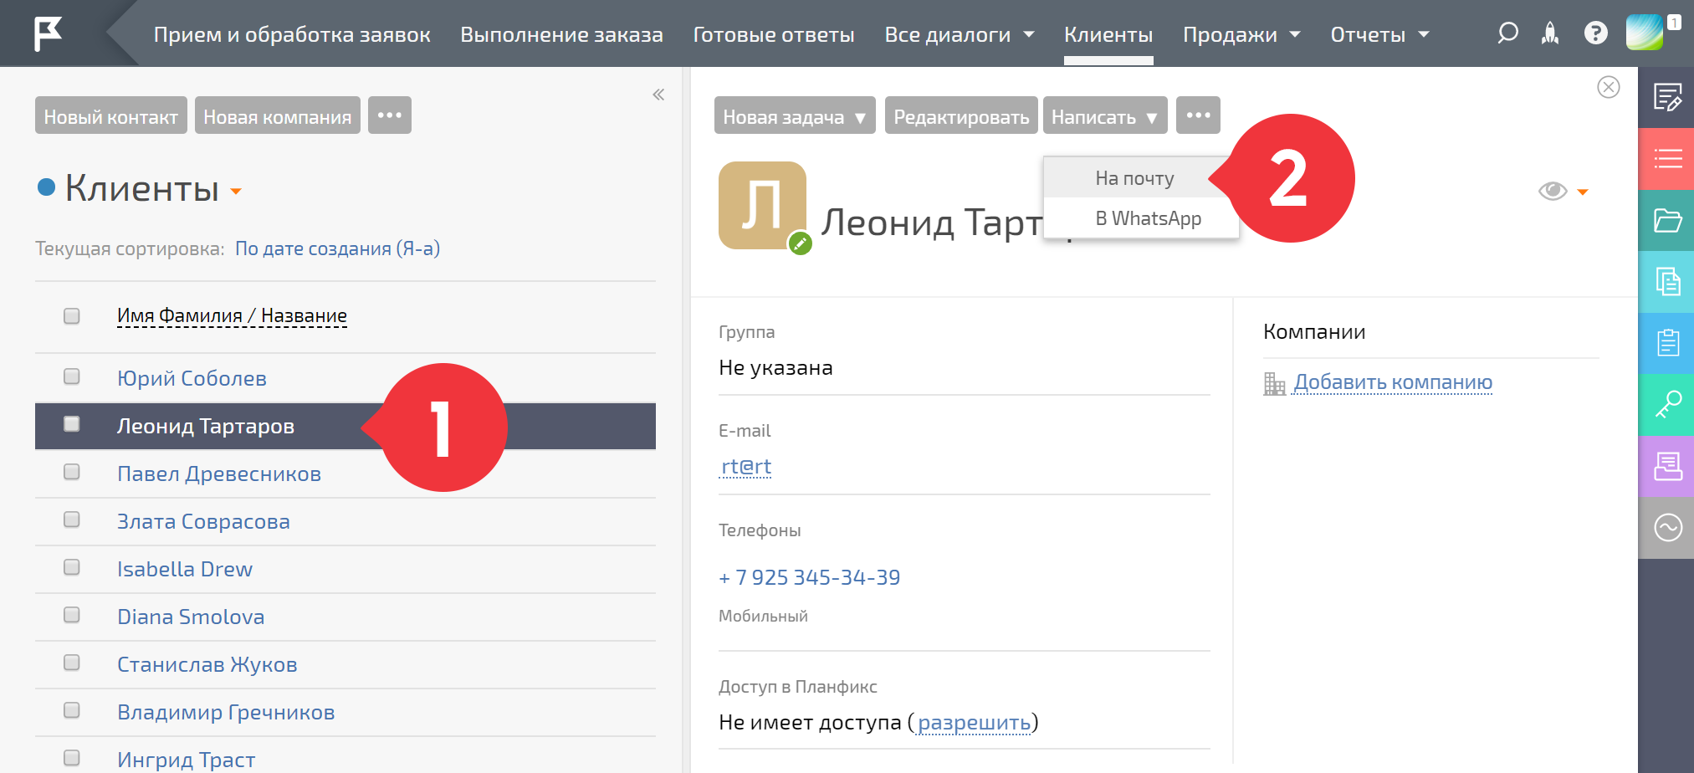Check the box for Леонид Тартаров
This screenshot has width=1694, height=773.
pyautogui.click(x=72, y=424)
